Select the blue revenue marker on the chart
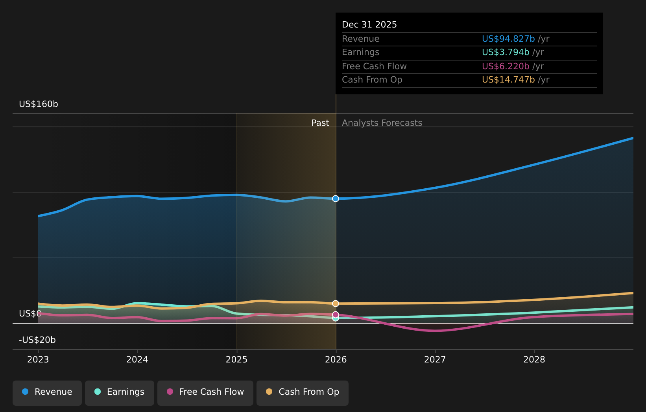 (335, 199)
